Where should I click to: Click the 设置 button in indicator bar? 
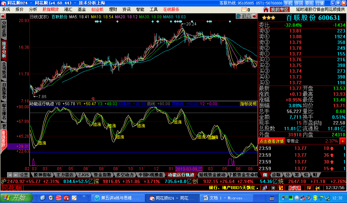tap(24, 175)
